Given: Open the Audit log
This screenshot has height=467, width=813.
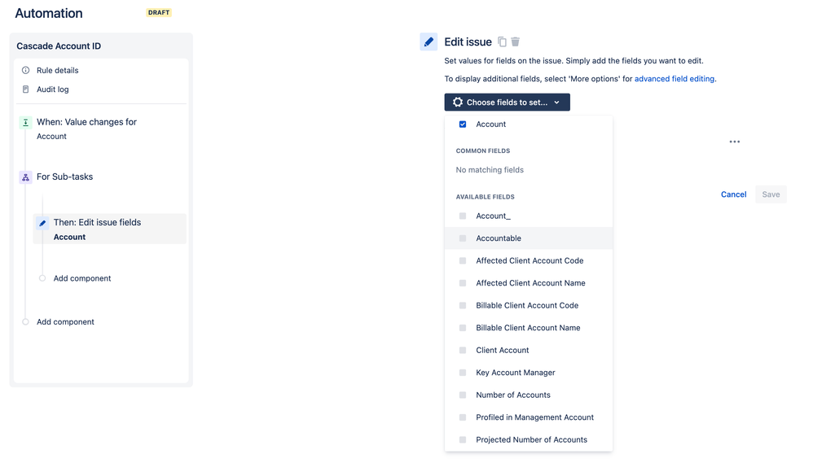Looking at the screenshot, I should click(x=52, y=89).
